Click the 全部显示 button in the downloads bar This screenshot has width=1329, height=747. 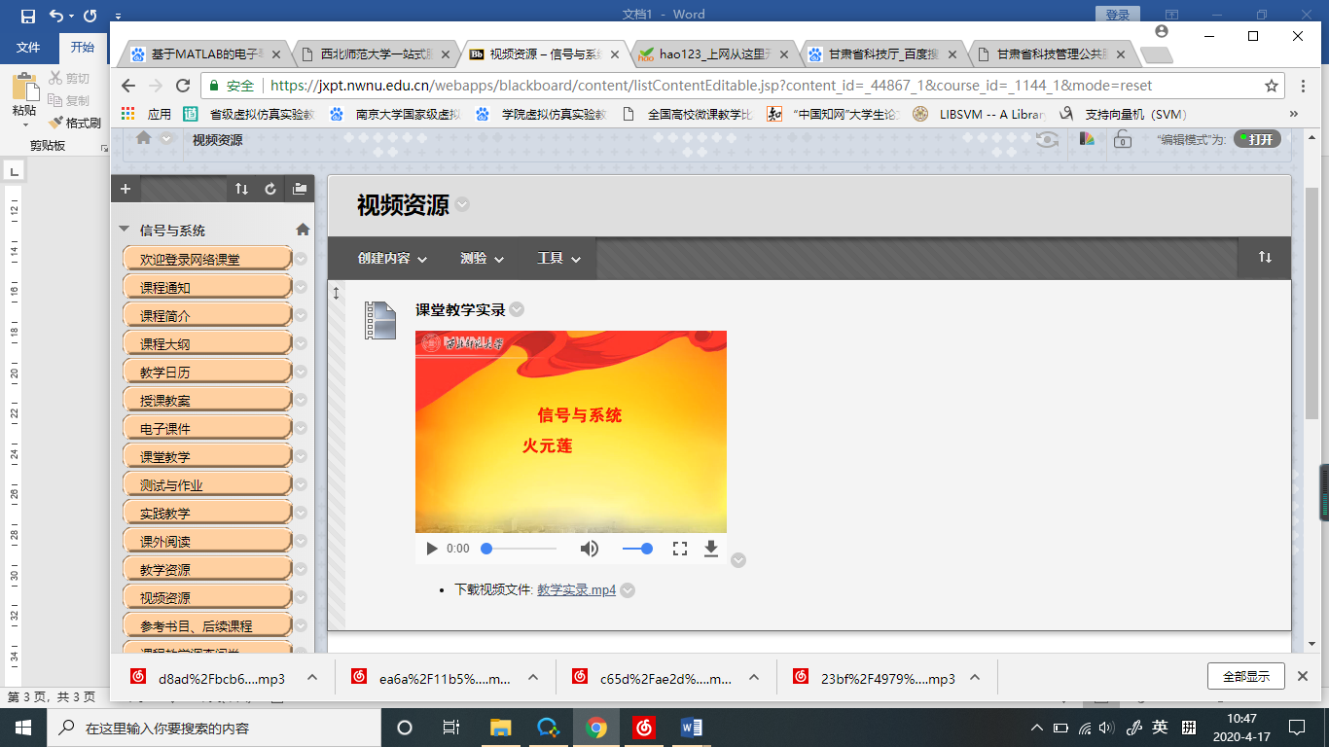pos(1245,676)
